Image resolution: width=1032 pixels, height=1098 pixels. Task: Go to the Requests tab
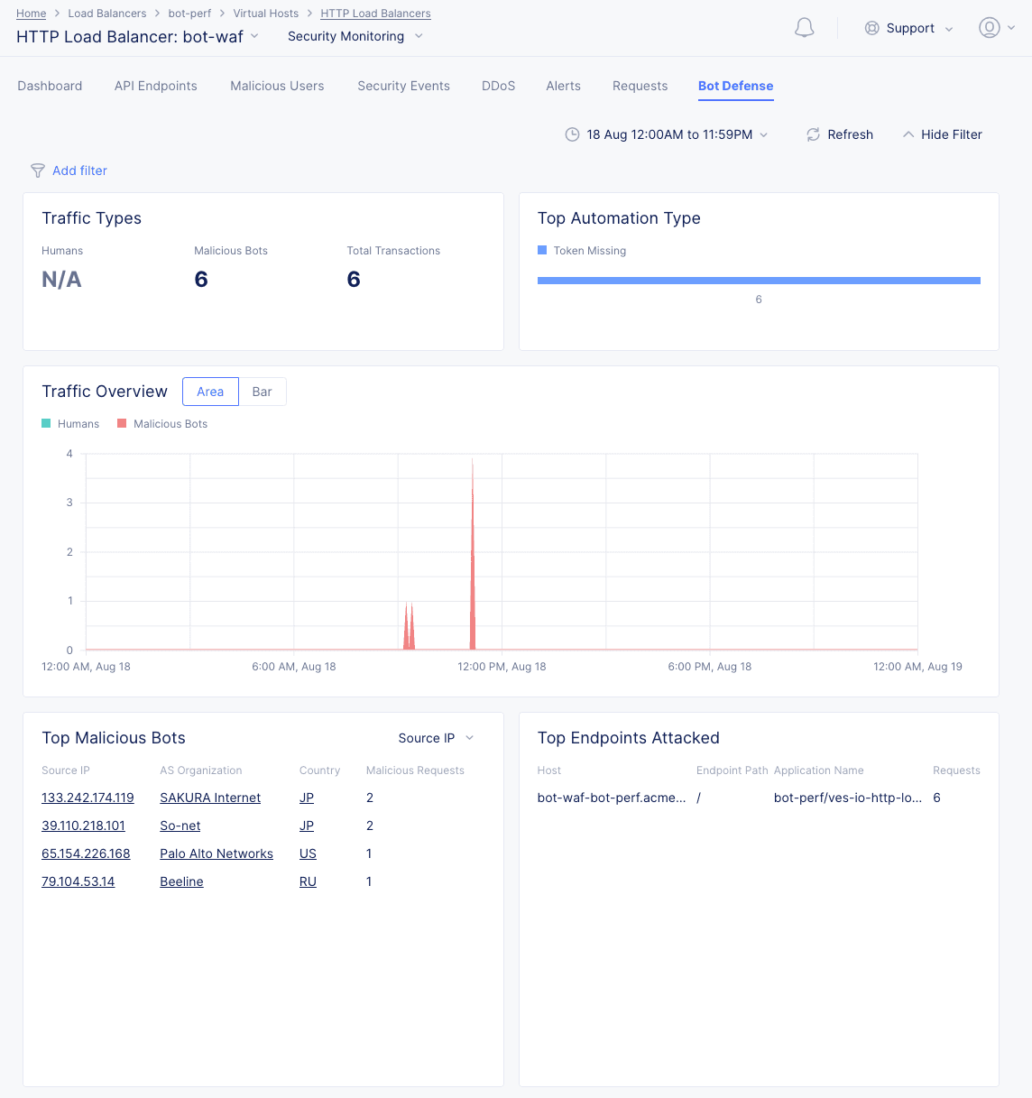tap(640, 86)
